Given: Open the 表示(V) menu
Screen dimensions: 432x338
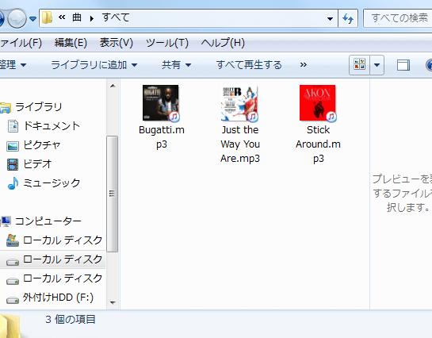Looking at the screenshot, I should (x=117, y=43).
